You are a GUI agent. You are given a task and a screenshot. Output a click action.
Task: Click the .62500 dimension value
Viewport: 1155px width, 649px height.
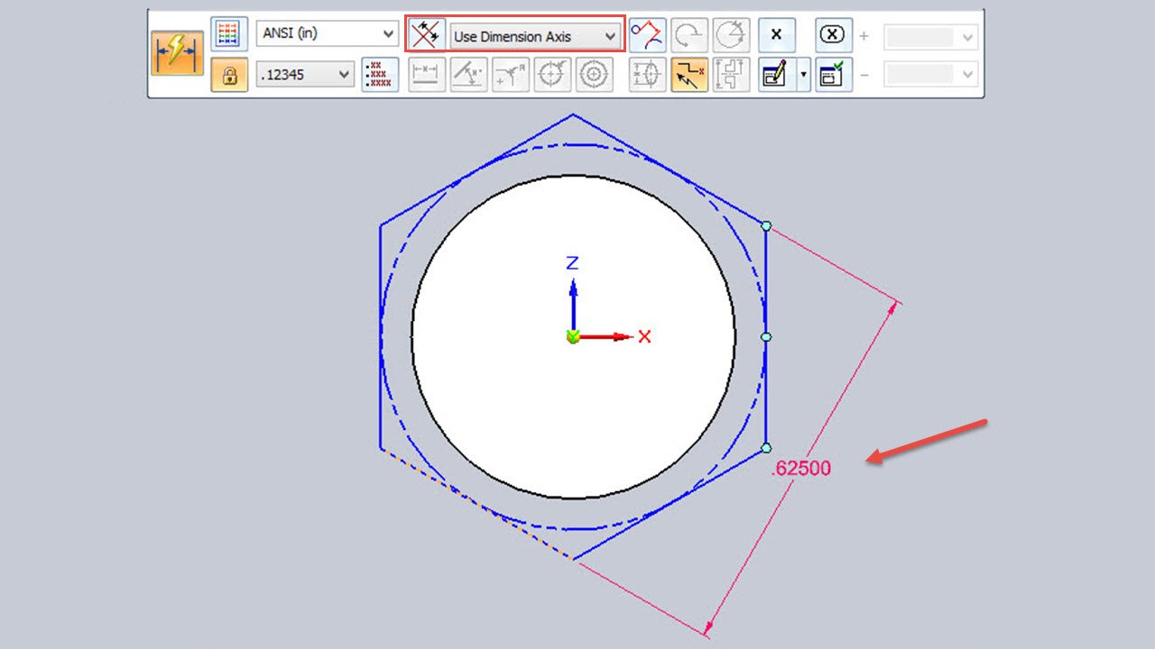click(x=802, y=469)
